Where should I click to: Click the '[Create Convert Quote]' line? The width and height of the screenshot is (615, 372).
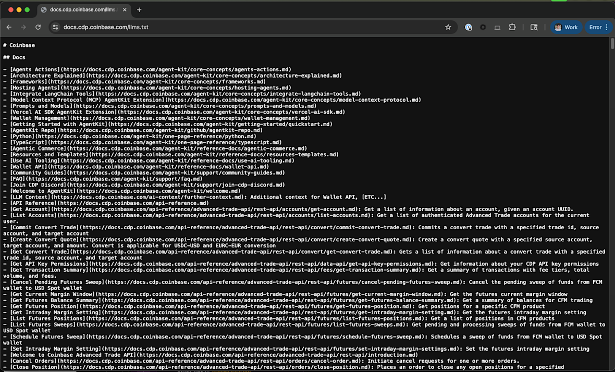[298, 243]
